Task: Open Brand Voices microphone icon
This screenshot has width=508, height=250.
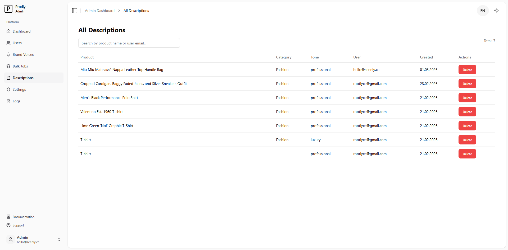Action: (8, 54)
